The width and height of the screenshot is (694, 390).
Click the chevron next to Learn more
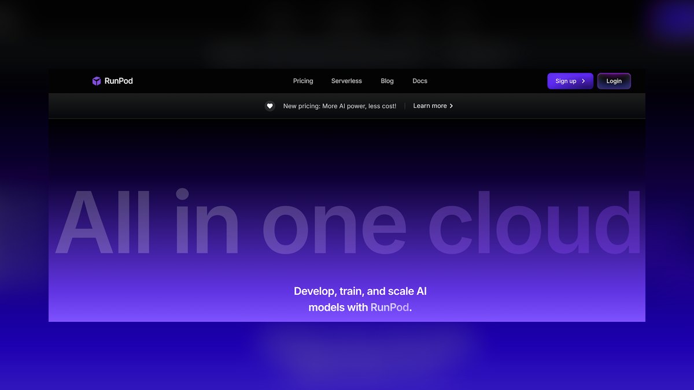pos(451,106)
